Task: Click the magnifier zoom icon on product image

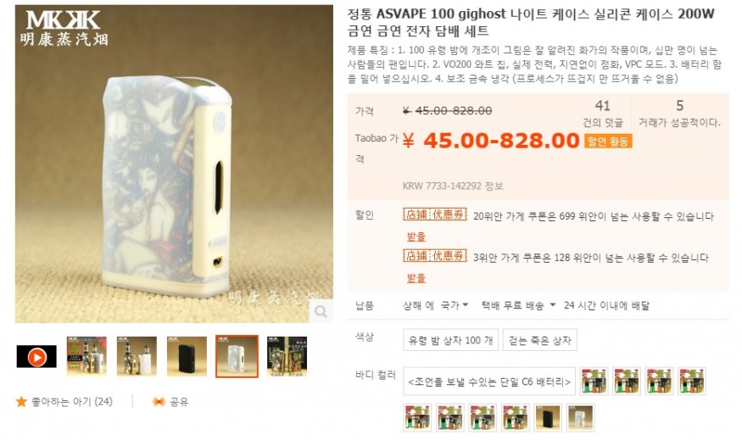Action: (x=321, y=311)
